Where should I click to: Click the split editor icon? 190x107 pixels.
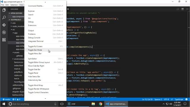183,9
